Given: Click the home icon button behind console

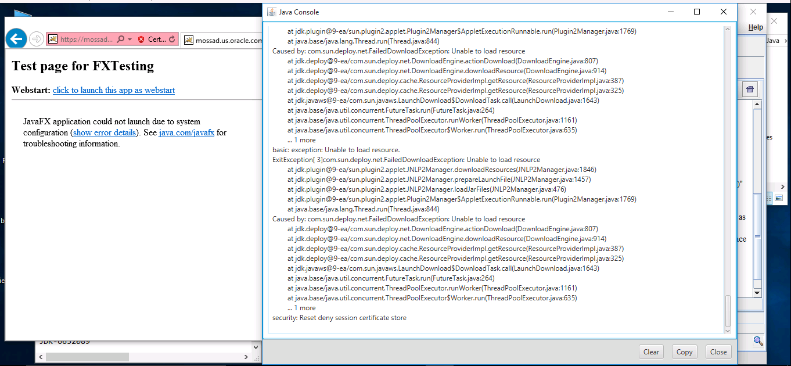Looking at the screenshot, I should tap(750, 89).
